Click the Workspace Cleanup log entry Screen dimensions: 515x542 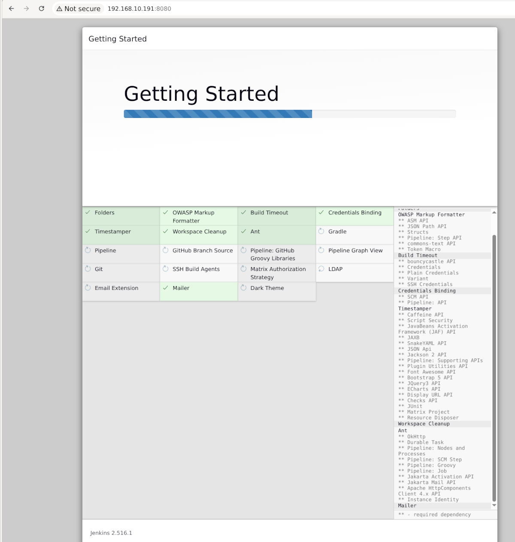point(424,424)
